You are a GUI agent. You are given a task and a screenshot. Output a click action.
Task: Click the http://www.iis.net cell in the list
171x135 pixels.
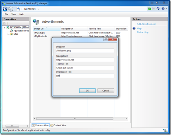pos(70,33)
